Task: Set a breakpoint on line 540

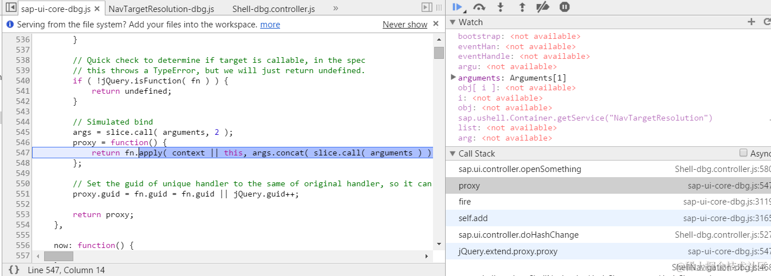Action: (22, 81)
